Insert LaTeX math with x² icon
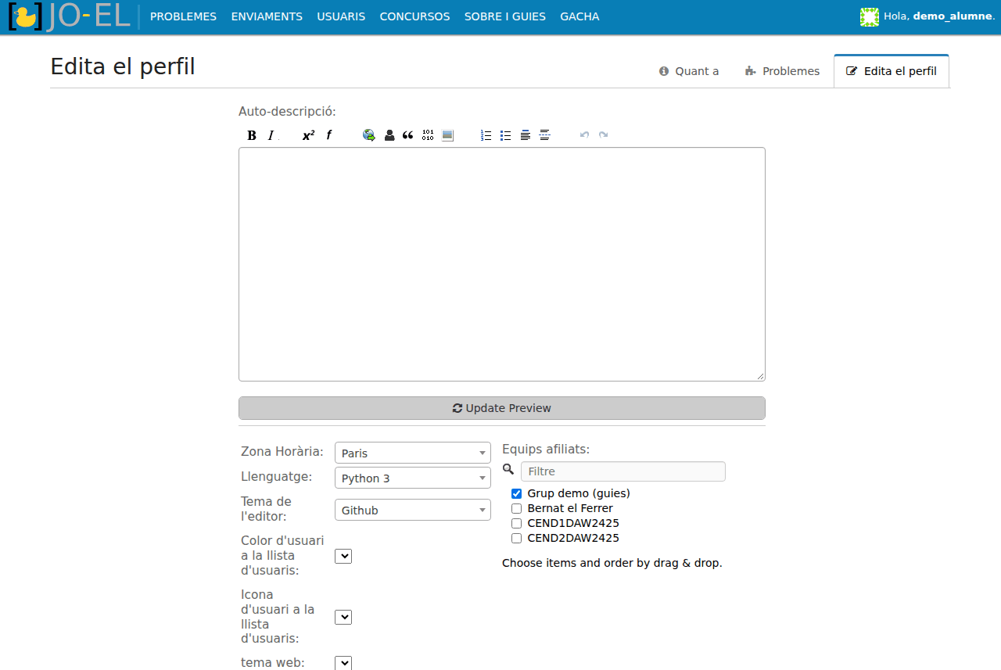The image size is (1001, 670). pos(309,135)
